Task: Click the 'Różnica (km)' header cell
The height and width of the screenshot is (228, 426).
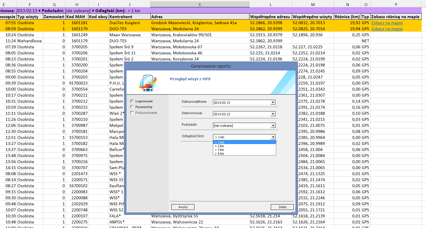Action: coord(347,17)
